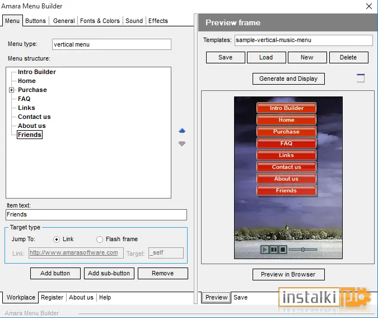Image resolution: width=378 pixels, height=318 pixels.
Task: Click the play button in preview player
Action: coord(265,250)
